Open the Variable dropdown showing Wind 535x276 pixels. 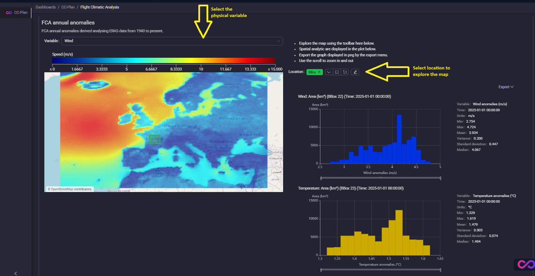point(172,41)
